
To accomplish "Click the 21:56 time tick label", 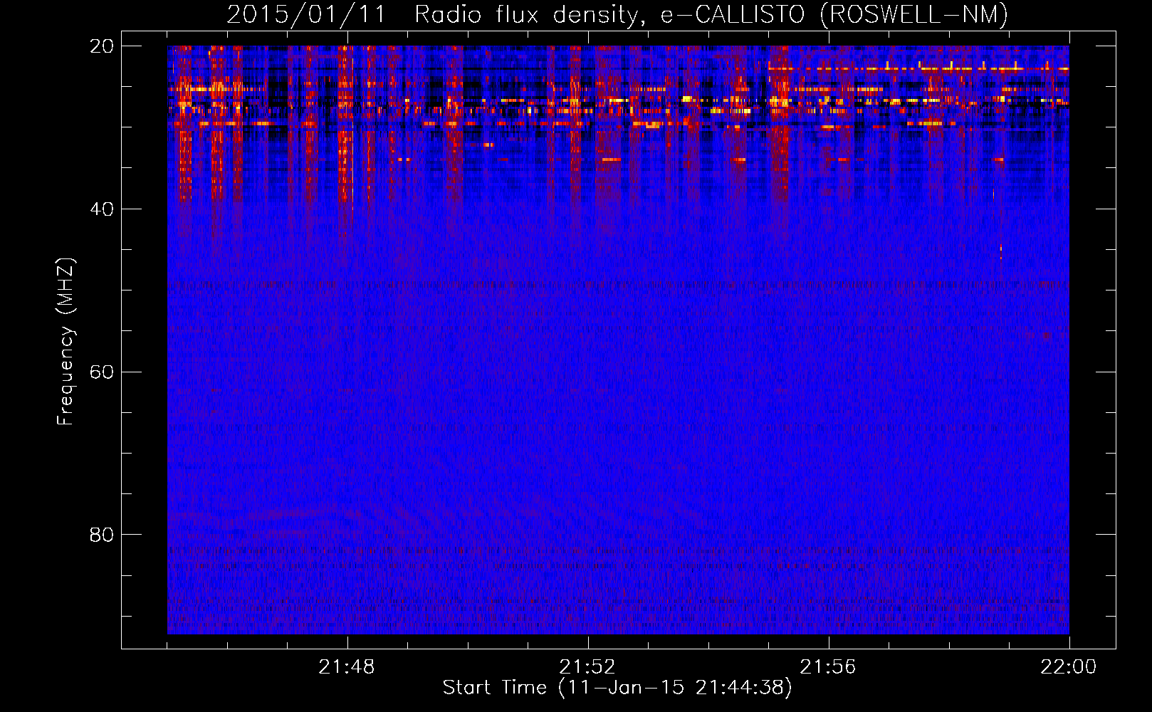I will coord(828,667).
